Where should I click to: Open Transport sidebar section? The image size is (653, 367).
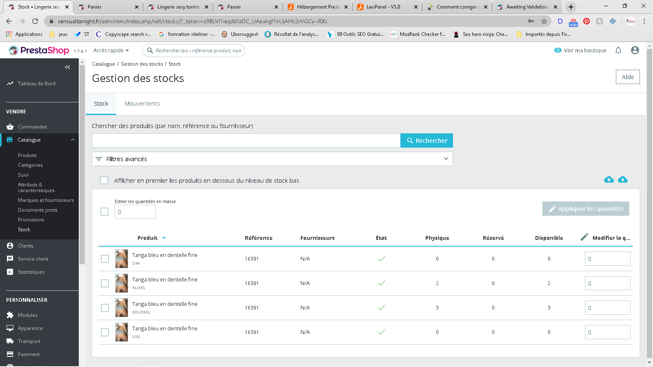click(x=29, y=341)
